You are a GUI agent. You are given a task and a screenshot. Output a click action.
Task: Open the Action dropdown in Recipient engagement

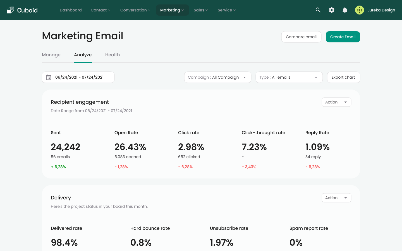pos(336,102)
